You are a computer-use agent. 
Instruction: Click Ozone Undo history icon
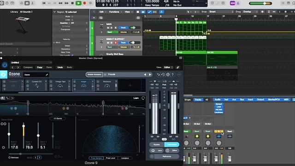click(163, 75)
